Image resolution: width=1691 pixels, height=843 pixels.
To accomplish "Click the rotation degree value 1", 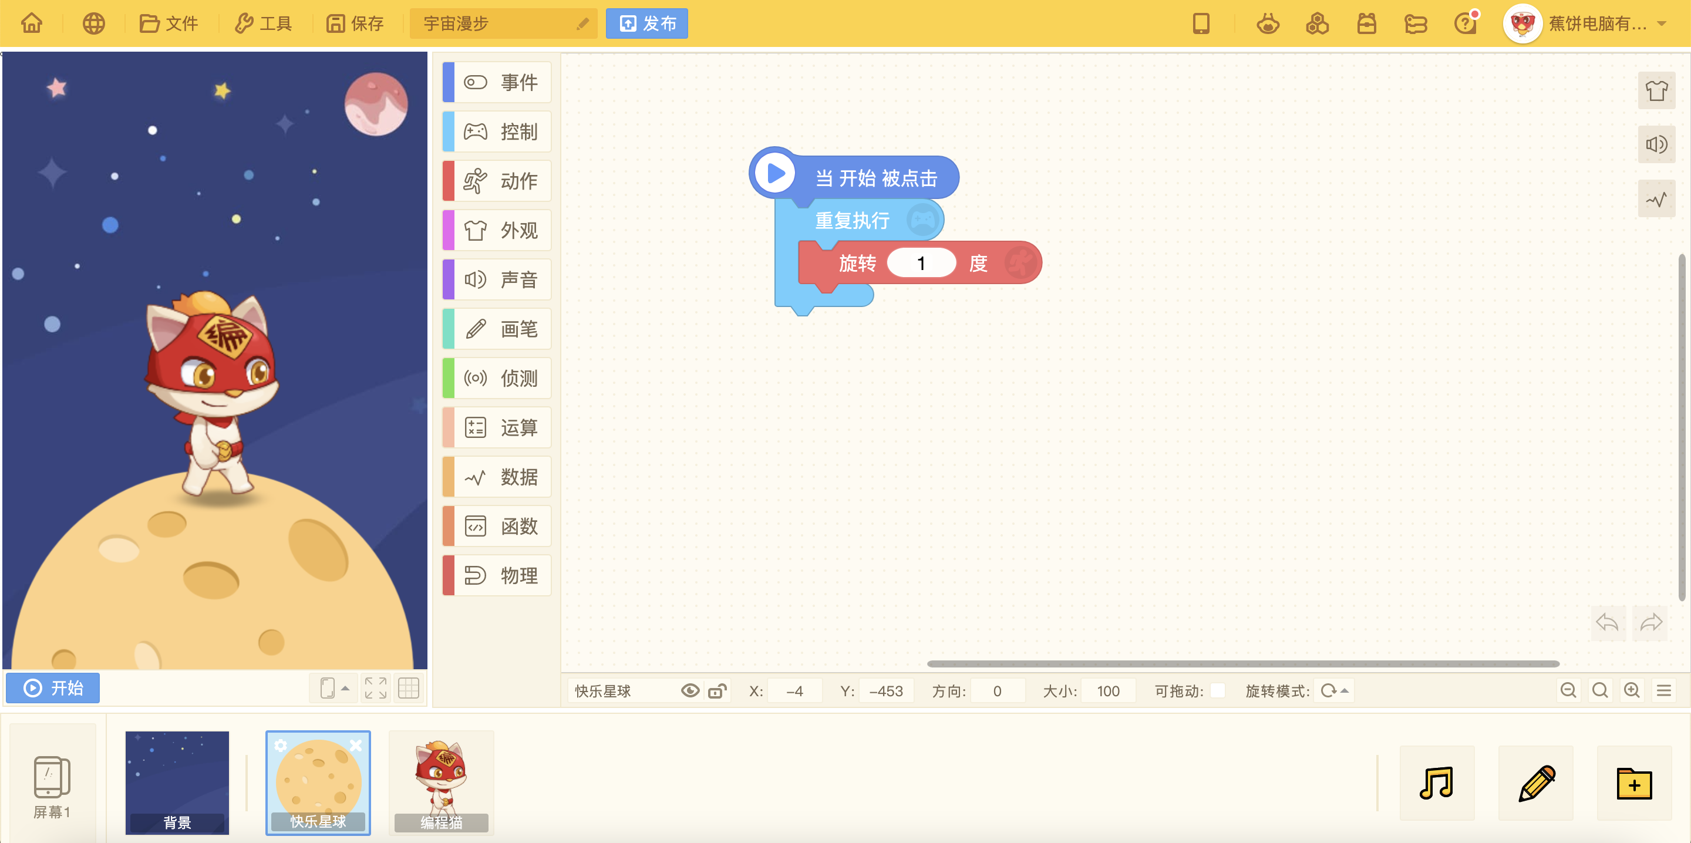I will [x=921, y=263].
